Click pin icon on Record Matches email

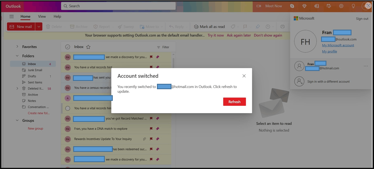158,119
